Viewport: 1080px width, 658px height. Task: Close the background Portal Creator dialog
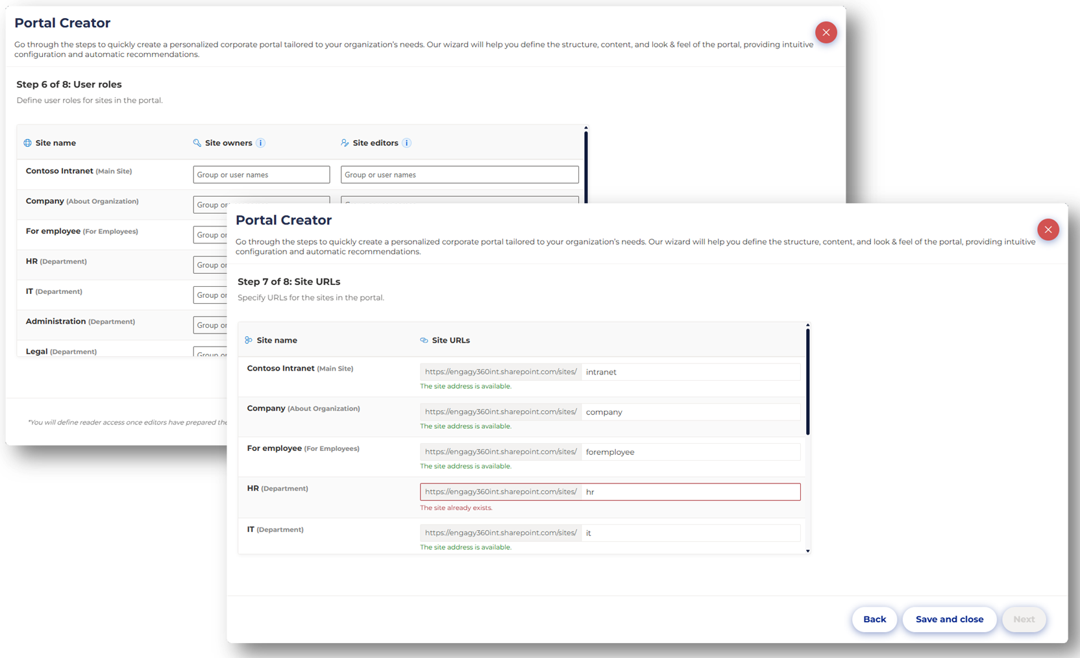tap(826, 32)
